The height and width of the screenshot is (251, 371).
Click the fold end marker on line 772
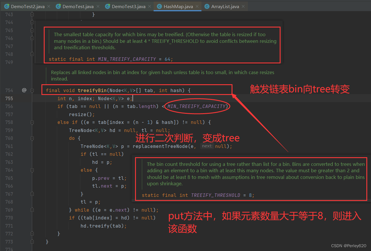coord(32,234)
